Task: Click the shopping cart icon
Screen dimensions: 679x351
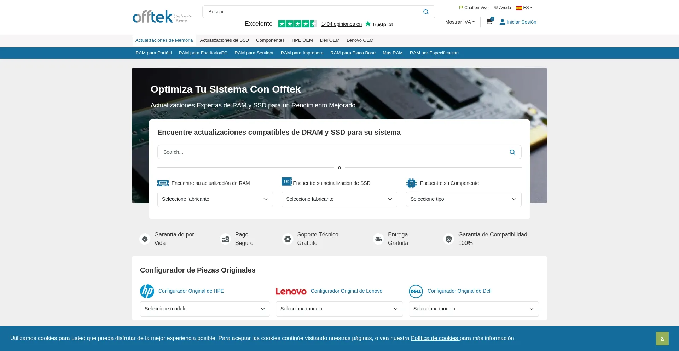Action: point(489,22)
